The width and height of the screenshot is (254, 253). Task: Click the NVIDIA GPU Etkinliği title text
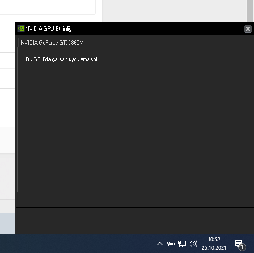point(49,29)
